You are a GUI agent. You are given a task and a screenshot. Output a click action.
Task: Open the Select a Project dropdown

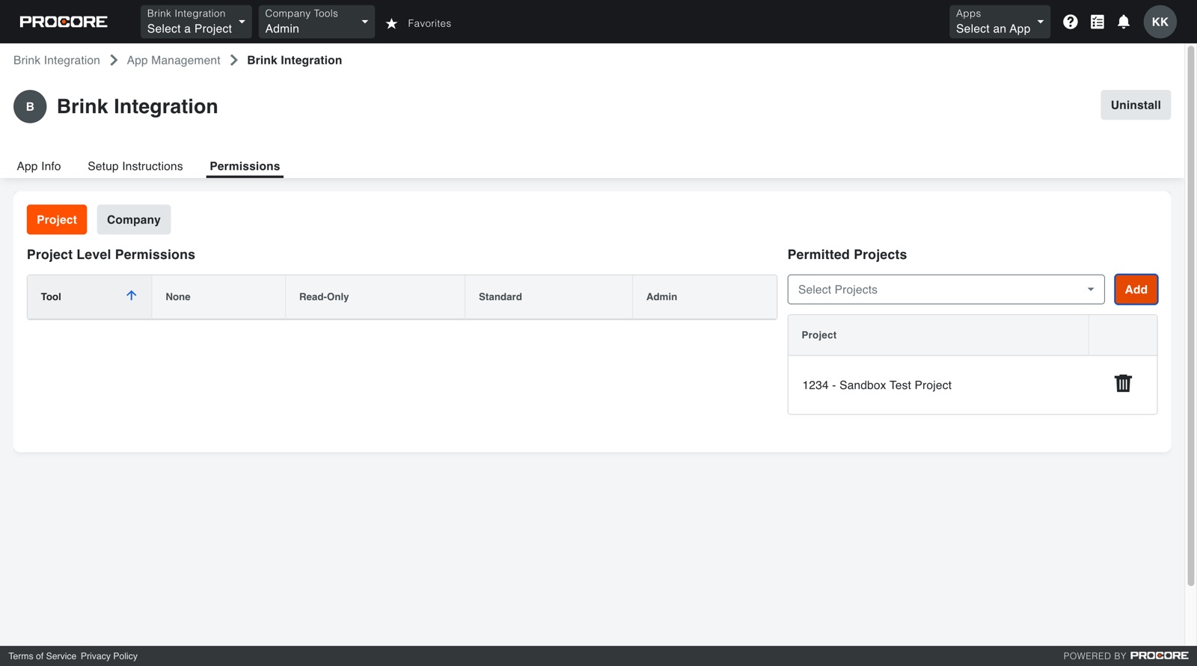pyautogui.click(x=196, y=22)
